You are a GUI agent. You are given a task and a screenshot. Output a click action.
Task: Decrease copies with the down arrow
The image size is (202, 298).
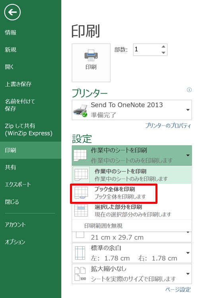(x=163, y=52)
